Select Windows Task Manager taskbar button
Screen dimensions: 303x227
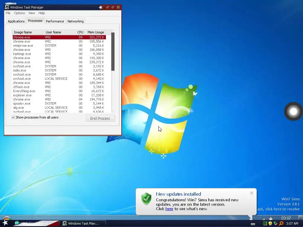[83, 223]
